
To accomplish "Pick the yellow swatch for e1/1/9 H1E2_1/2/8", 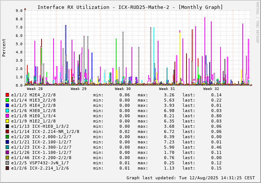I will pyautogui.click(x=7, y=121).
